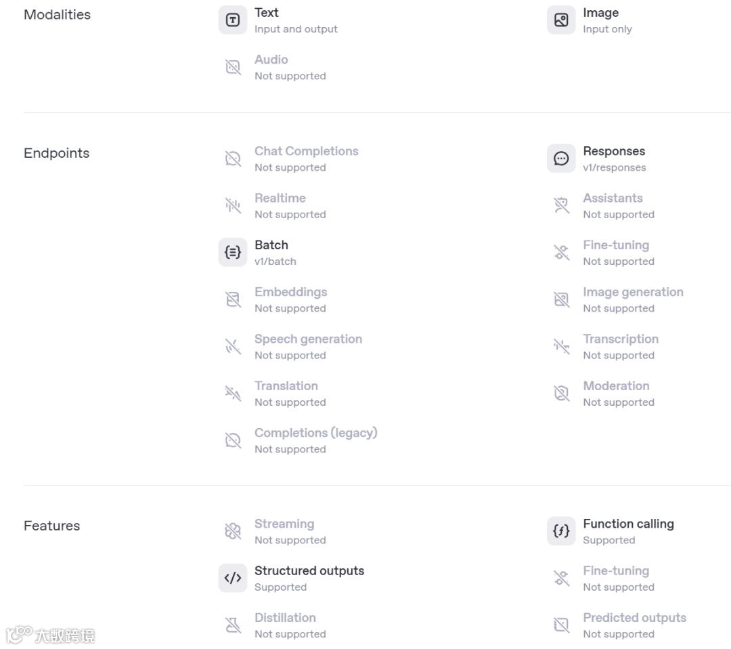
Task: Click the Image modality icon
Action: tap(561, 20)
